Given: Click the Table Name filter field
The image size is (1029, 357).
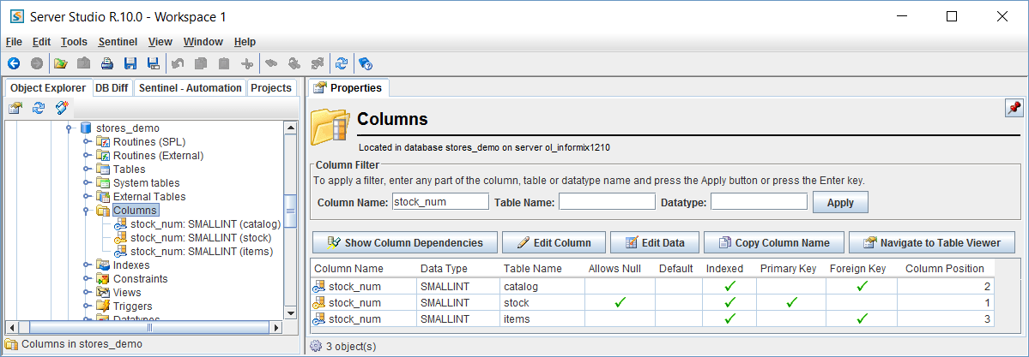Looking at the screenshot, I should [607, 202].
